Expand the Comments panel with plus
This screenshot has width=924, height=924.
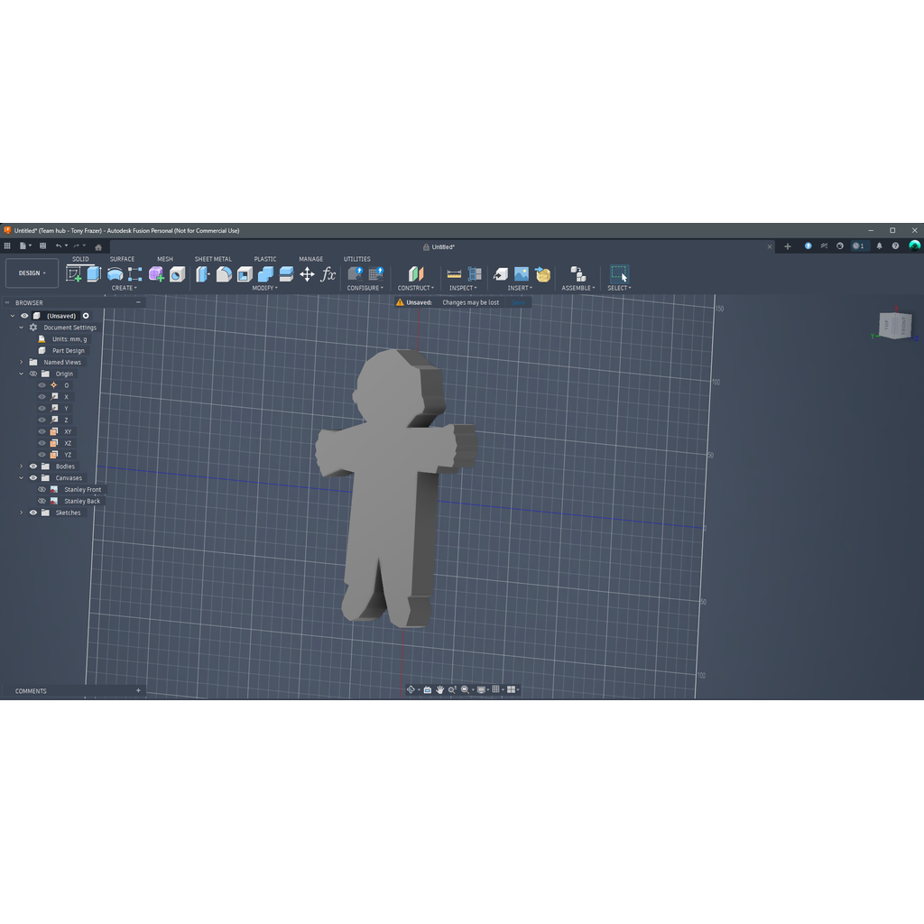tap(138, 690)
